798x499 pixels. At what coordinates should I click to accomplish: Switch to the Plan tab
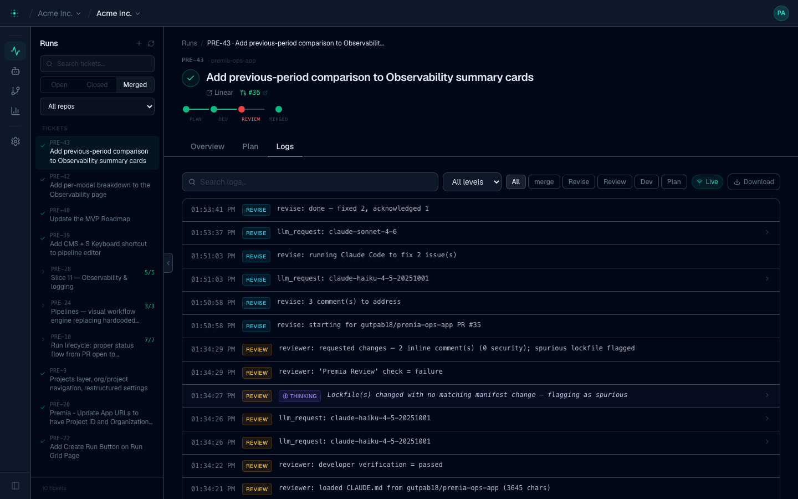250,146
